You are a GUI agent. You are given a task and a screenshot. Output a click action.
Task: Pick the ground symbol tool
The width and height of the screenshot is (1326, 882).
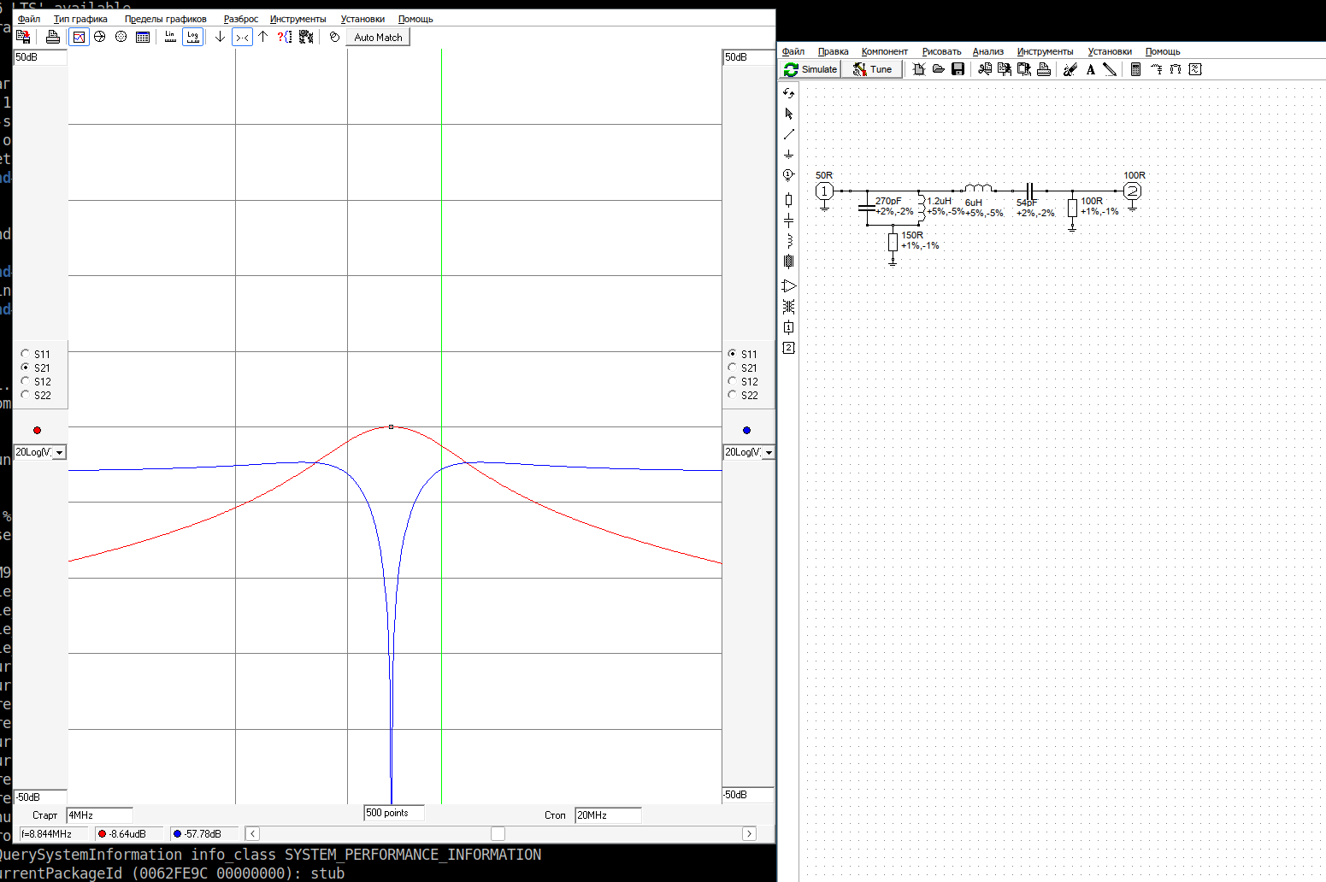pyautogui.click(x=788, y=155)
